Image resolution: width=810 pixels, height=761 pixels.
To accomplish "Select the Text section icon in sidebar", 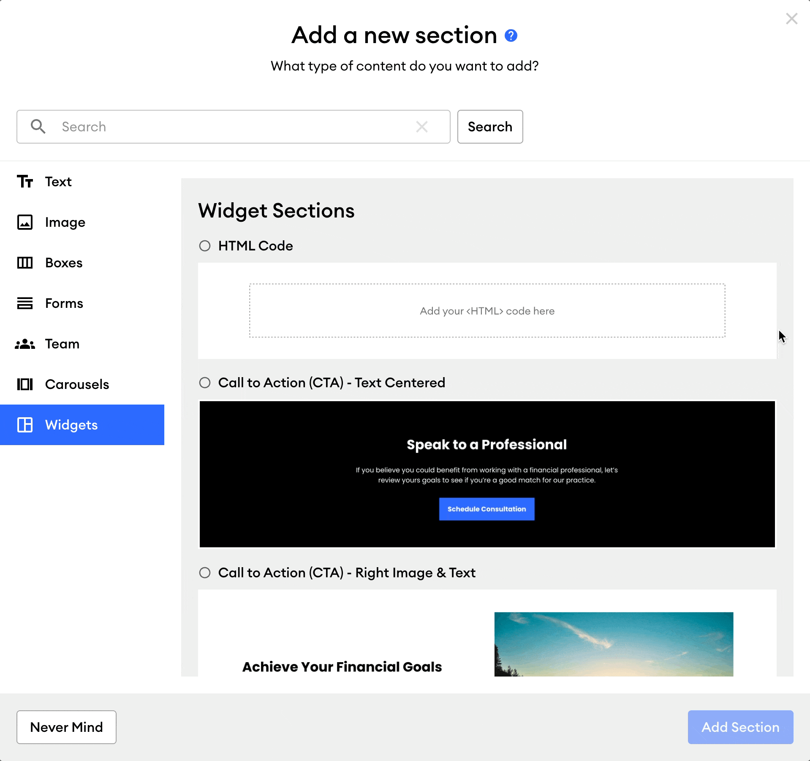I will tap(24, 182).
